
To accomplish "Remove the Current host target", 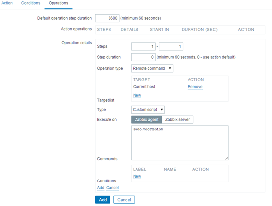I will tap(195, 87).
